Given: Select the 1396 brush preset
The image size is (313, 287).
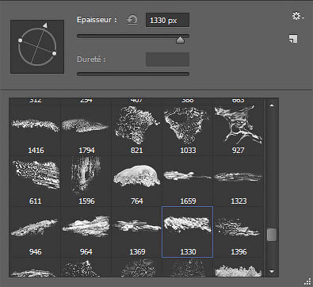Looking at the screenshot, I should tap(239, 232).
